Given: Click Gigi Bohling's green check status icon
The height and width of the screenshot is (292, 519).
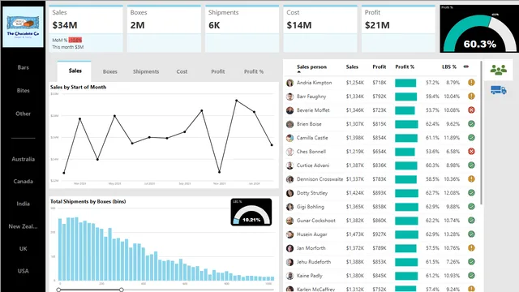Looking at the screenshot, I should 471,207.
